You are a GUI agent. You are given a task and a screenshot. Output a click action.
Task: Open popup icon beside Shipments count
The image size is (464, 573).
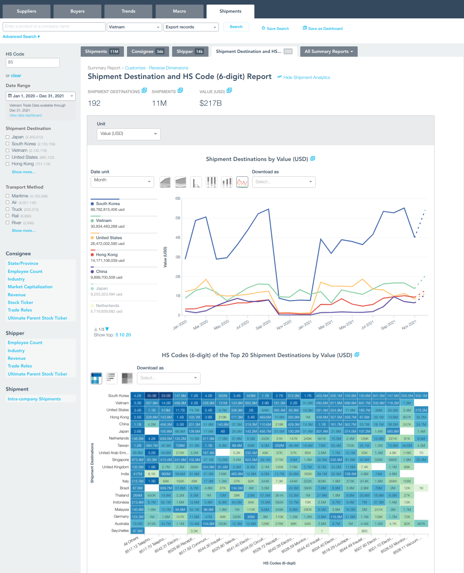(x=180, y=90)
